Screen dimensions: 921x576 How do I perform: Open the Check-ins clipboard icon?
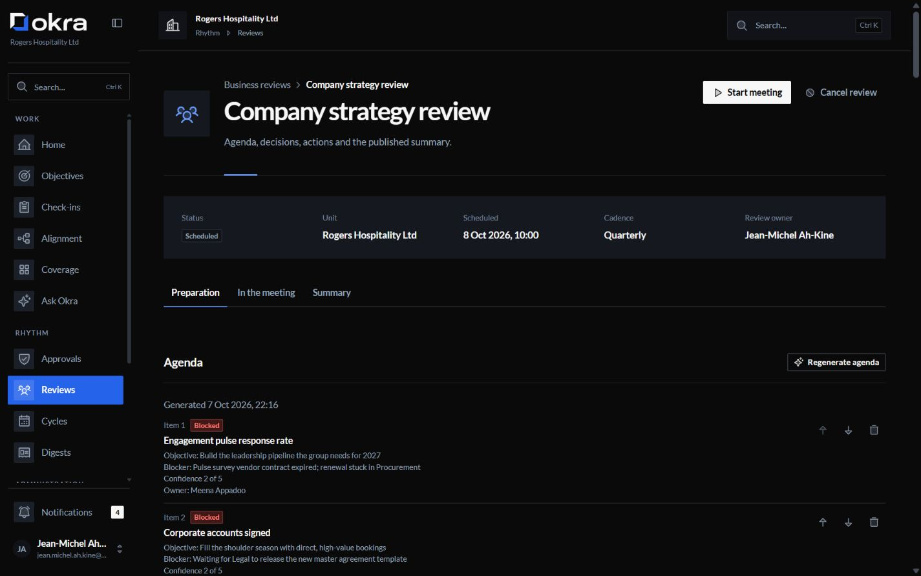click(x=24, y=208)
